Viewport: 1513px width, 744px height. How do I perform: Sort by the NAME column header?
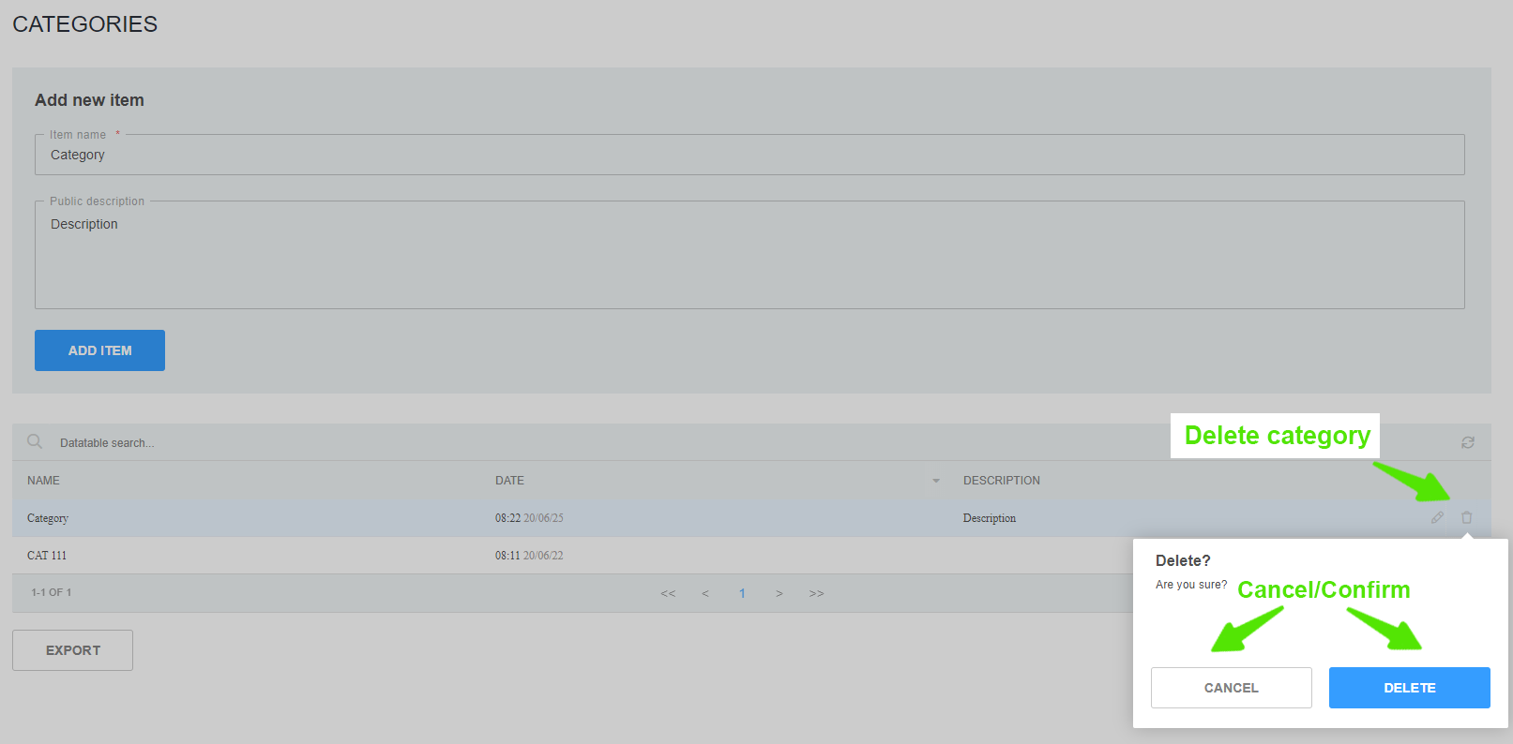[x=43, y=481]
